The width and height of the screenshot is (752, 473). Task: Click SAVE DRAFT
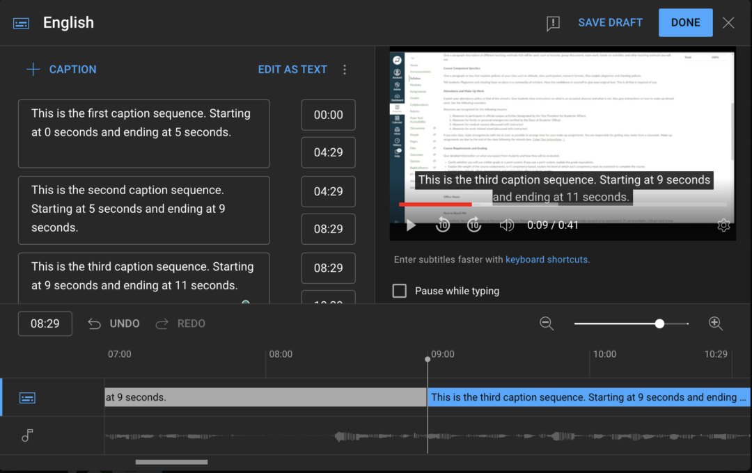610,22
